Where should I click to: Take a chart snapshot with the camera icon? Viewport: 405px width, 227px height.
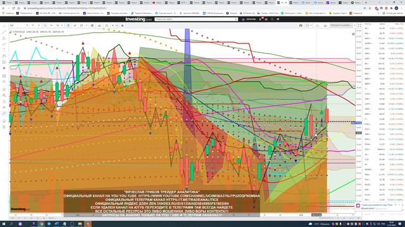click(x=301, y=25)
